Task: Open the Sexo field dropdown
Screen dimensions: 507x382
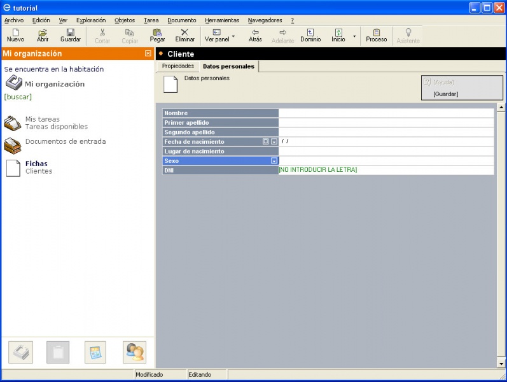Action: tap(274, 161)
